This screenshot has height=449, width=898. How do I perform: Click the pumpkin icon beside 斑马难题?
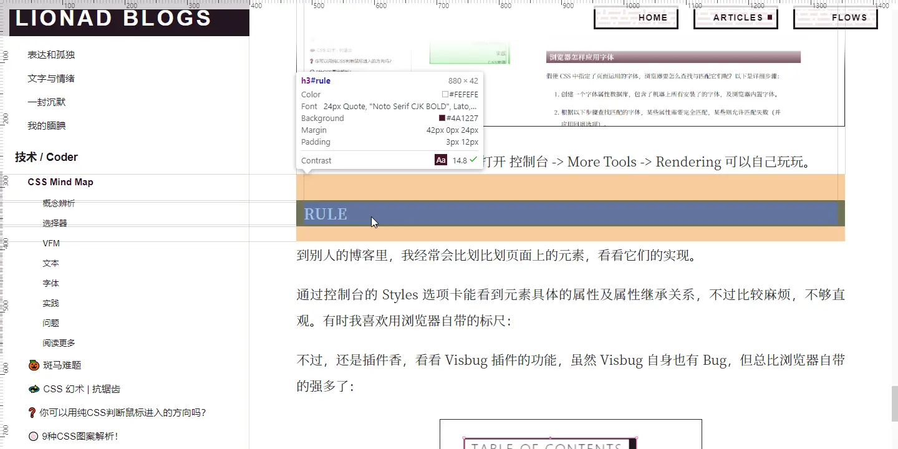(34, 365)
